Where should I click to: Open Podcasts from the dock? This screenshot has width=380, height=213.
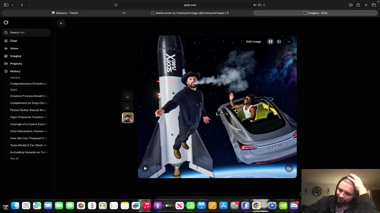click(158, 206)
